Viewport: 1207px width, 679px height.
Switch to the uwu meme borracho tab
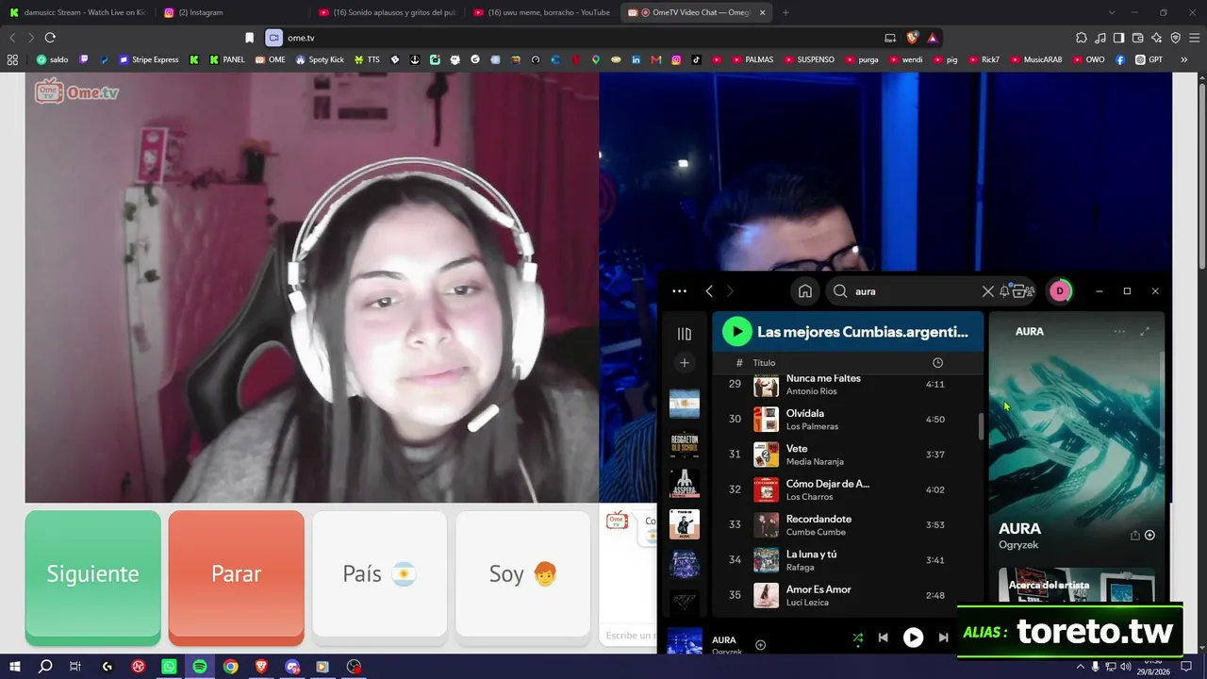coord(540,12)
